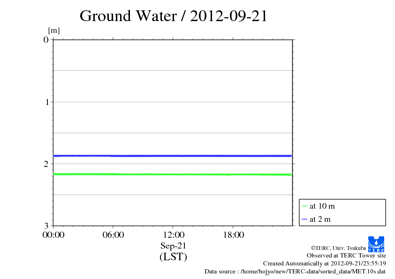Click the 'Data source' file path line
395x279 pixels.
(295, 271)
